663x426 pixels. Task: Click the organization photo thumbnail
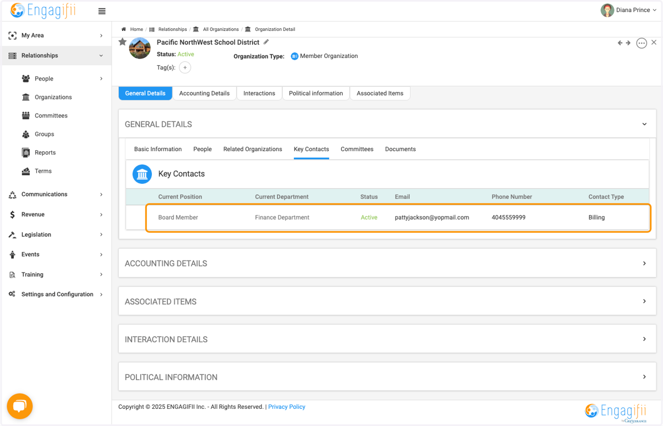coord(140,48)
